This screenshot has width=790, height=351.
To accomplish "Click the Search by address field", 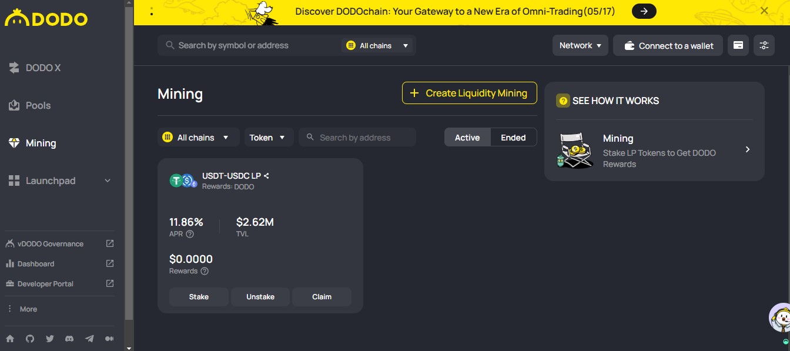I will (x=357, y=138).
